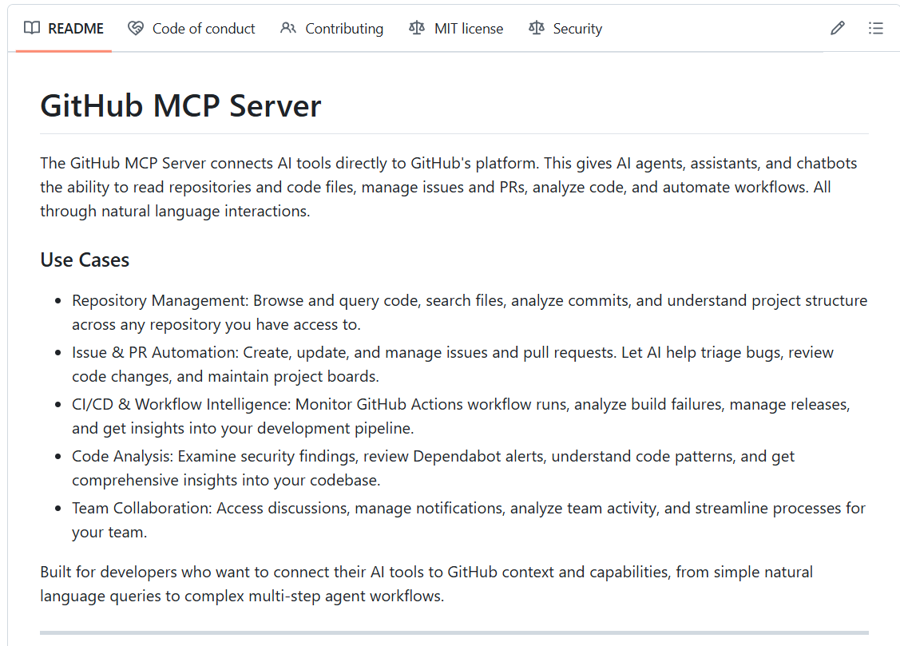
Task: Click the Code of conduct heart icon
Action: click(x=136, y=28)
